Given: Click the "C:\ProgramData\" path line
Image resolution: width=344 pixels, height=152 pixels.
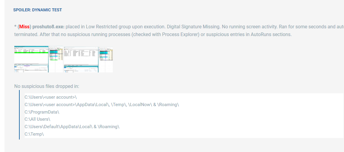Looking at the screenshot, I should click(42, 112).
